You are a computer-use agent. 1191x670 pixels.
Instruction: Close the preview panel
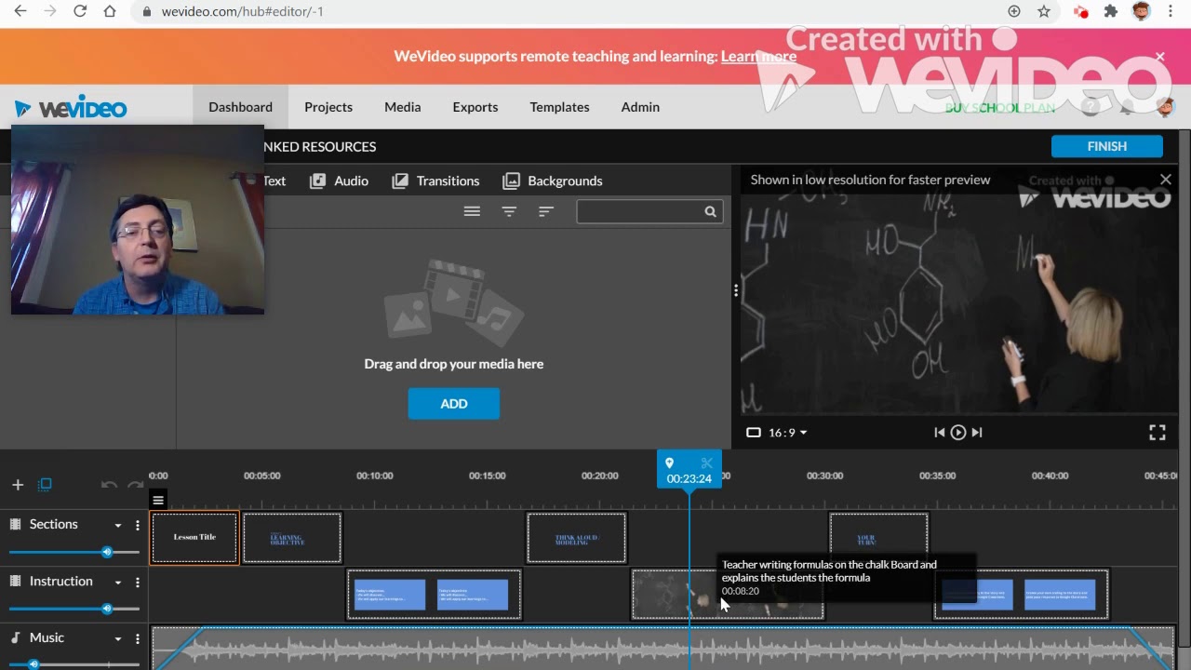tap(1166, 180)
